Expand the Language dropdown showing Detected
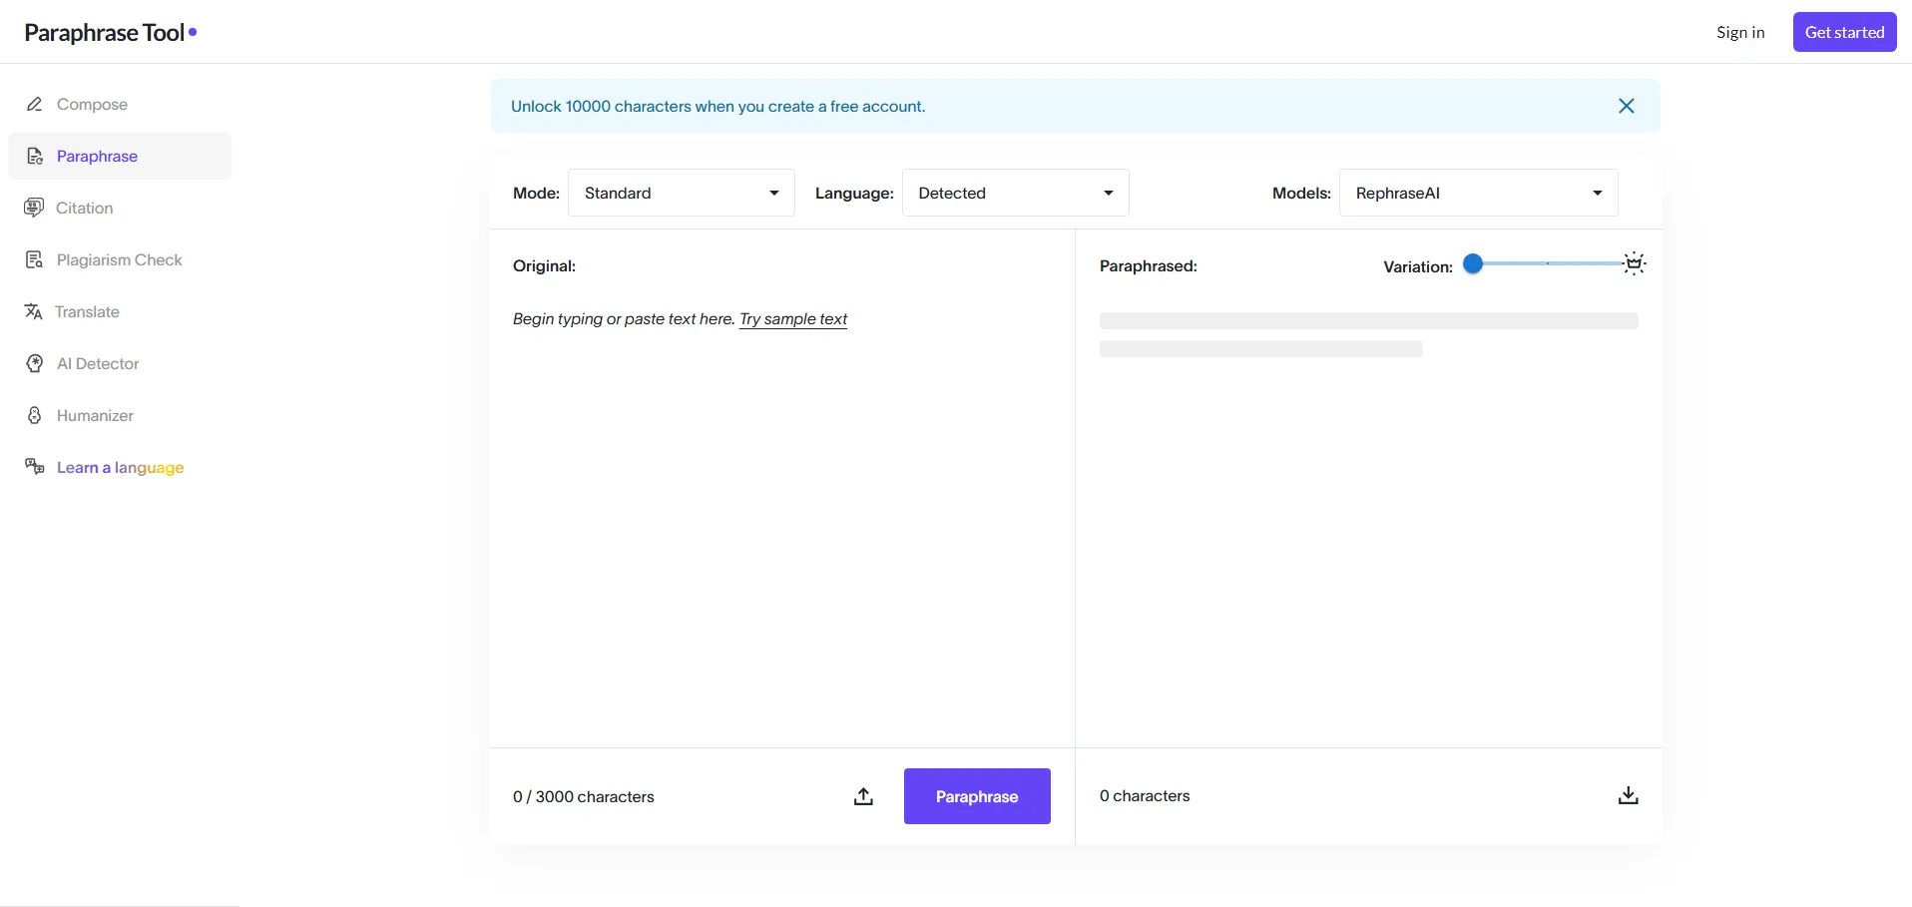The width and height of the screenshot is (1912, 907). tap(1015, 193)
